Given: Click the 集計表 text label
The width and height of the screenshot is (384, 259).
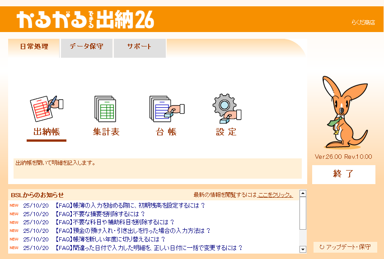Looking at the screenshot, I should point(106,132).
